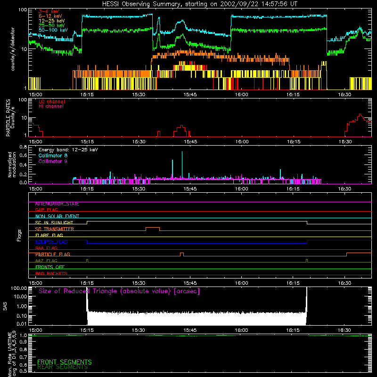The width and height of the screenshot is (377, 377).
Task: Select the Collimator 8 legend label
Action: tap(53, 156)
